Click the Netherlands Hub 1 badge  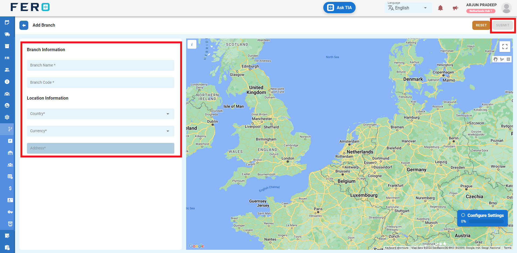point(481,11)
